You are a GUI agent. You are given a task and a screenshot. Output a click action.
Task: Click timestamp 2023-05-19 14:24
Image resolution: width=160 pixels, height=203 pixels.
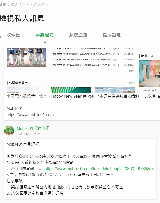[29, 134]
